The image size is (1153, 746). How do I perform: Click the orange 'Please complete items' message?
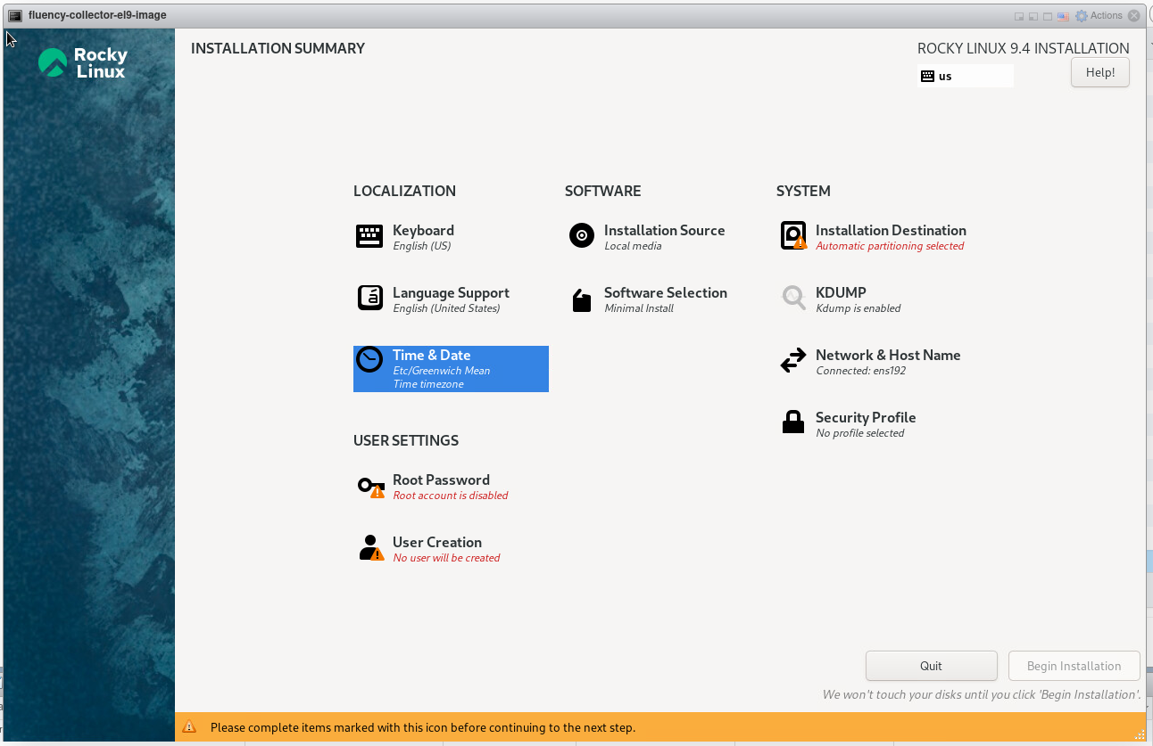pos(423,727)
